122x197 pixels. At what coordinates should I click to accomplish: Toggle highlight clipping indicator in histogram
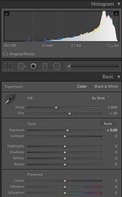pos(116,13)
